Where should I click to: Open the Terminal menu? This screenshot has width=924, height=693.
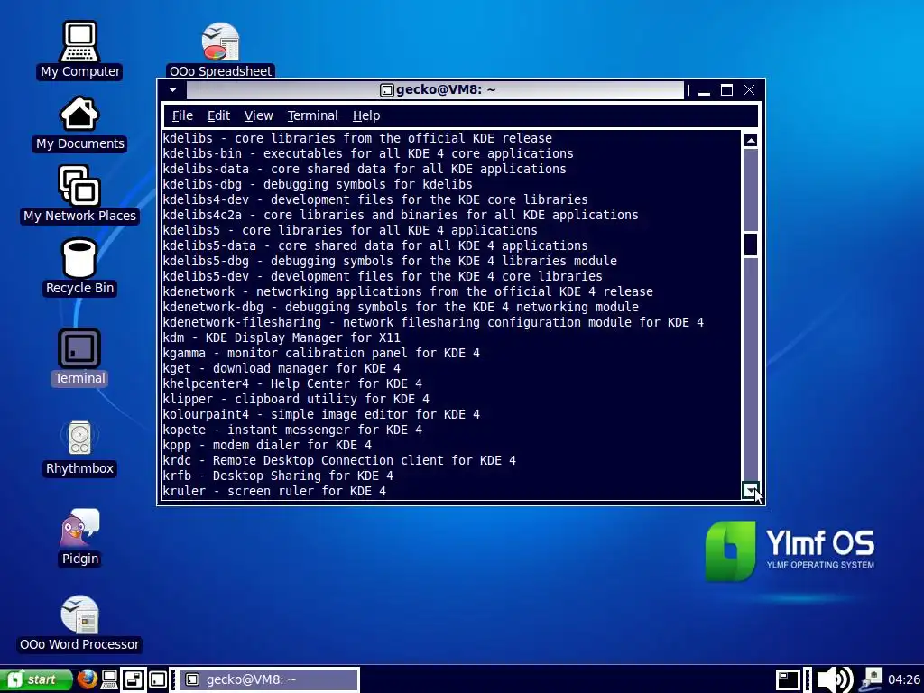pos(312,115)
